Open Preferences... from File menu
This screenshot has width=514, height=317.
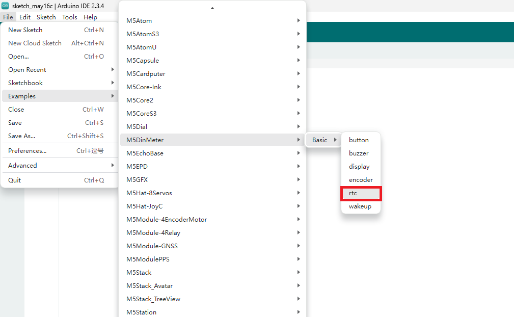point(60,150)
